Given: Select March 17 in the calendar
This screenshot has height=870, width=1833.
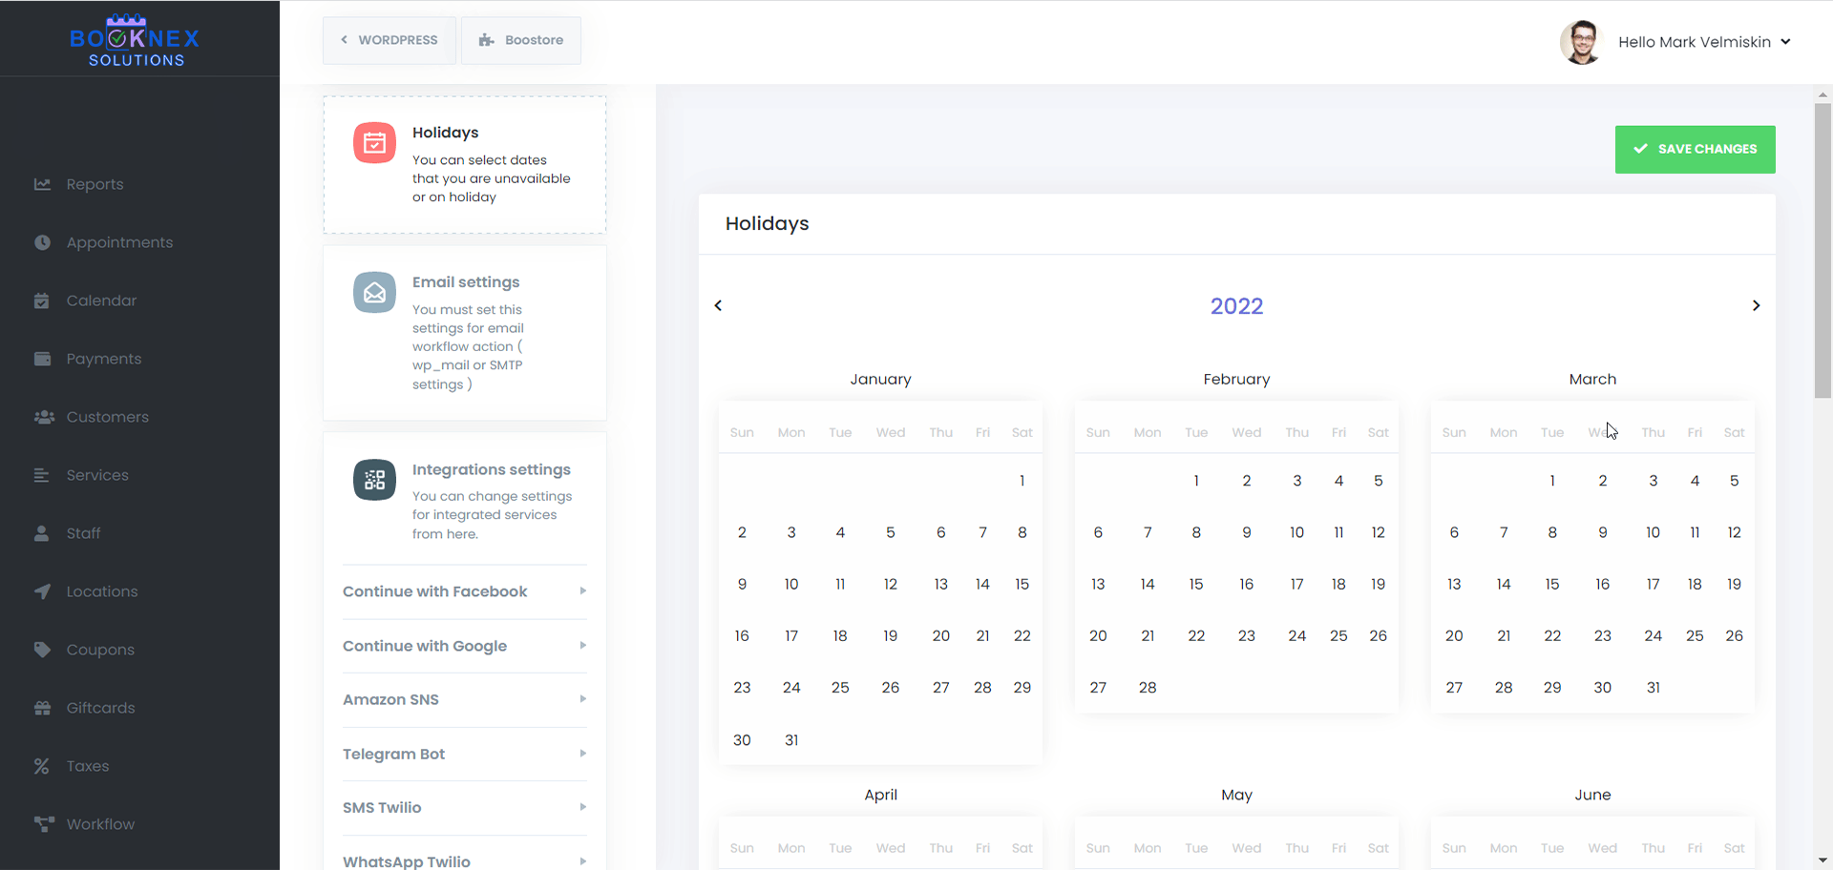Looking at the screenshot, I should (1653, 584).
